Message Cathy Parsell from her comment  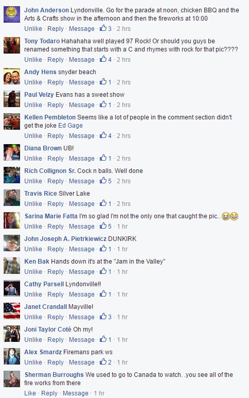tap(82, 294)
